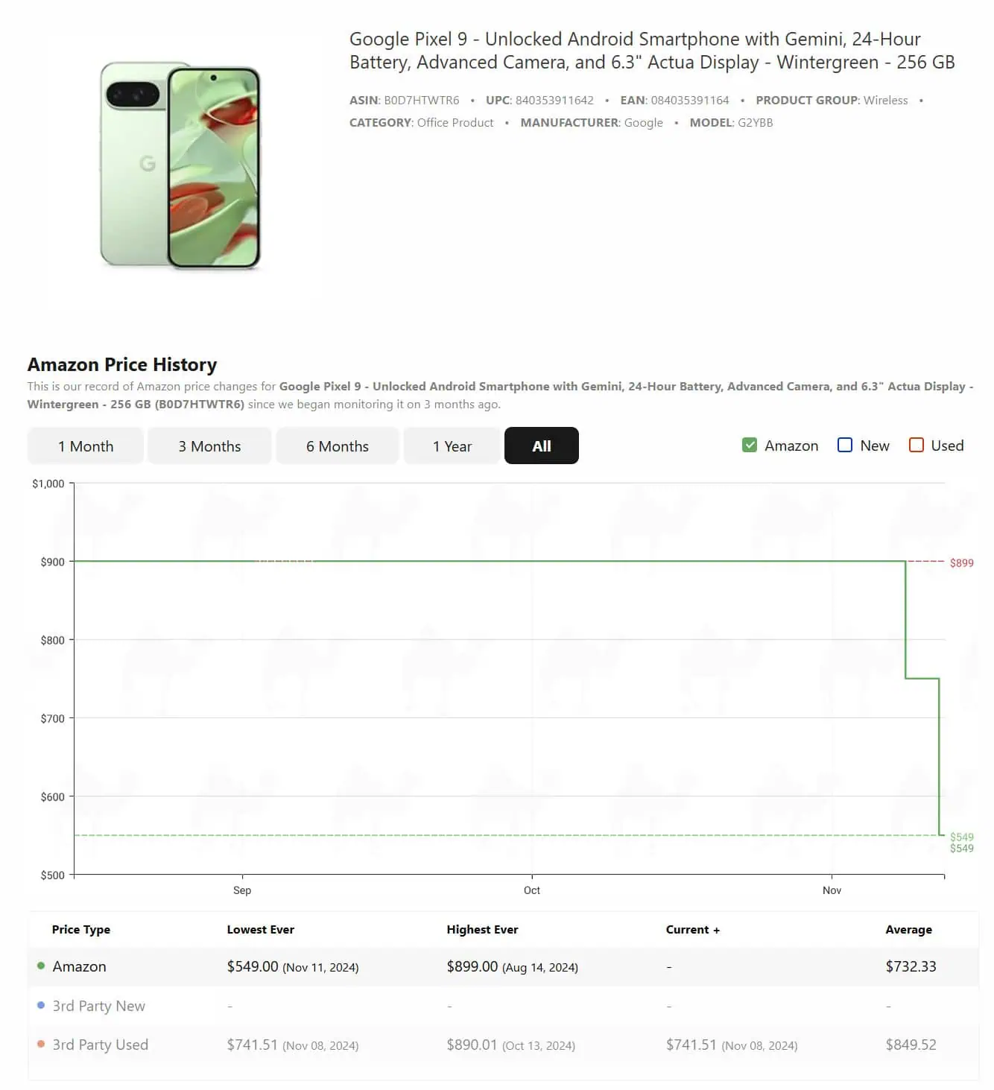Click the Current + column header
This screenshot has width=994, height=1090.
tap(692, 930)
